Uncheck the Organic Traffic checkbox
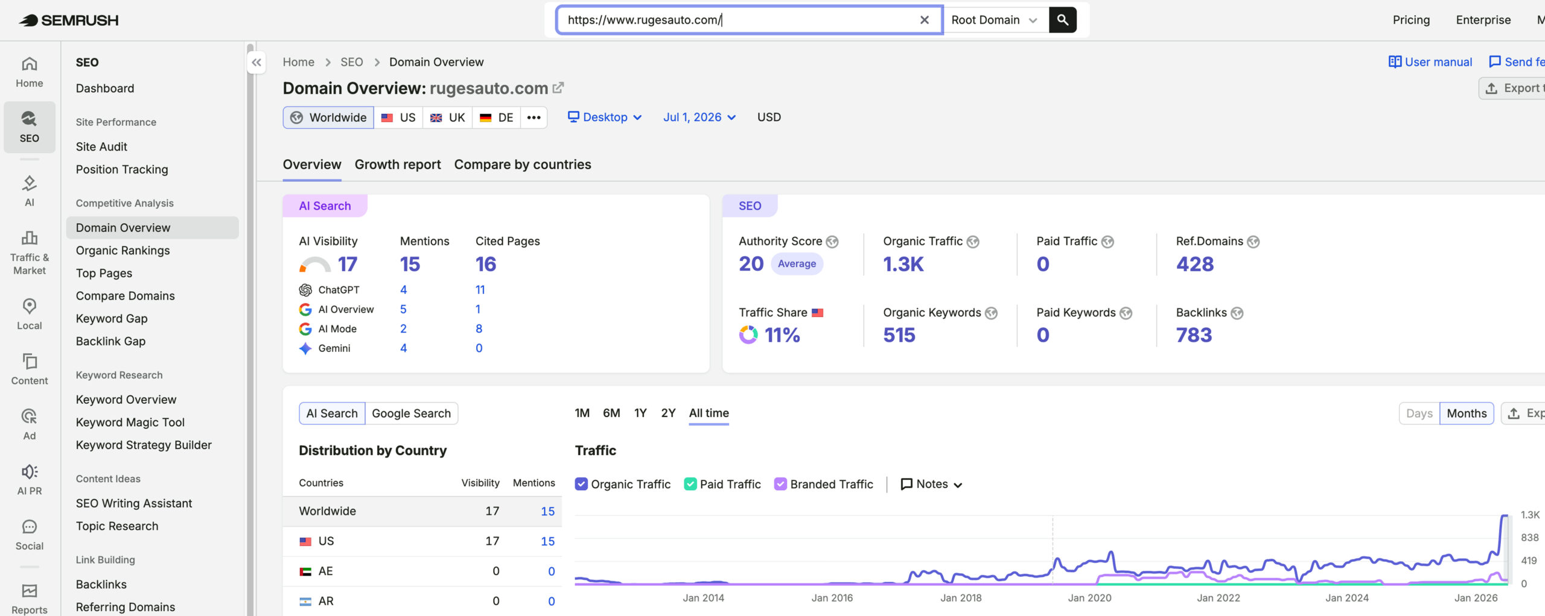 (x=581, y=484)
